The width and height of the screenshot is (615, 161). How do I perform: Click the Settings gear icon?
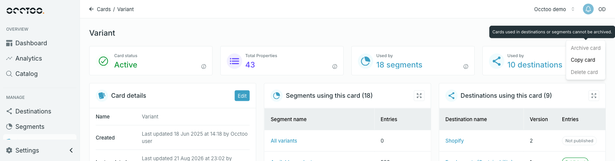coord(9,150)
